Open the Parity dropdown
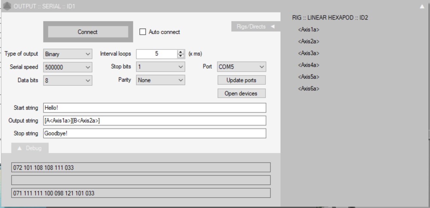The image size is (430, 208). click(160, 80)
